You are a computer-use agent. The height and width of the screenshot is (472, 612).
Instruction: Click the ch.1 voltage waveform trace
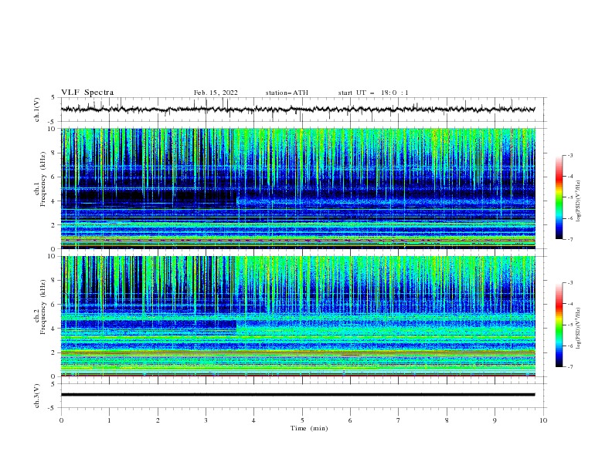(x=297, y=110)
